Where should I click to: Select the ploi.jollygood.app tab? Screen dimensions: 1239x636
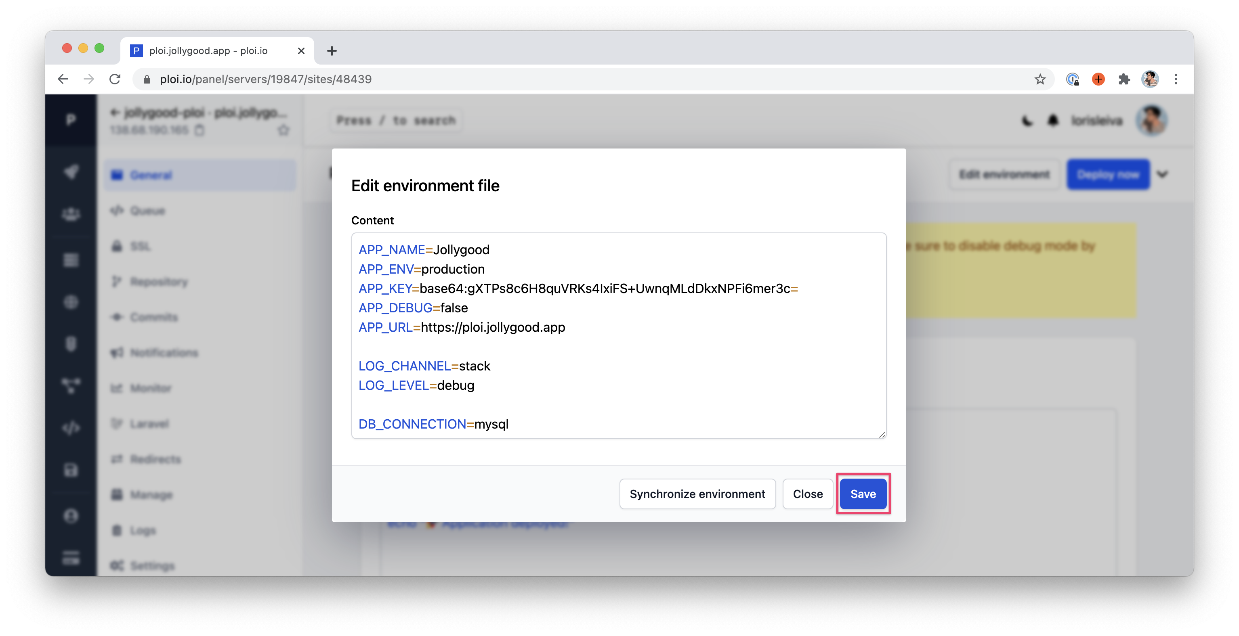(217, 50)
